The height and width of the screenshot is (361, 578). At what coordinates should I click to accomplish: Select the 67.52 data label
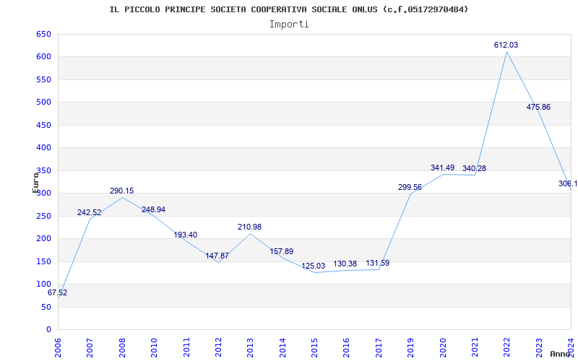pos(58,293)
